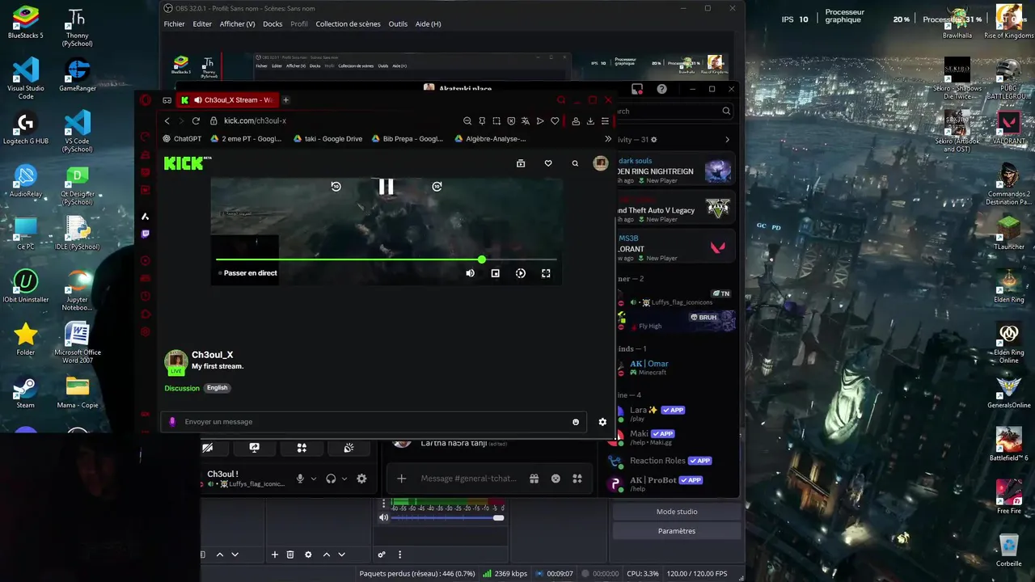The width and height of the screenshot is (1035, 582).
Task: Expand Discord microphone options chevron
Action: (314, 479)
